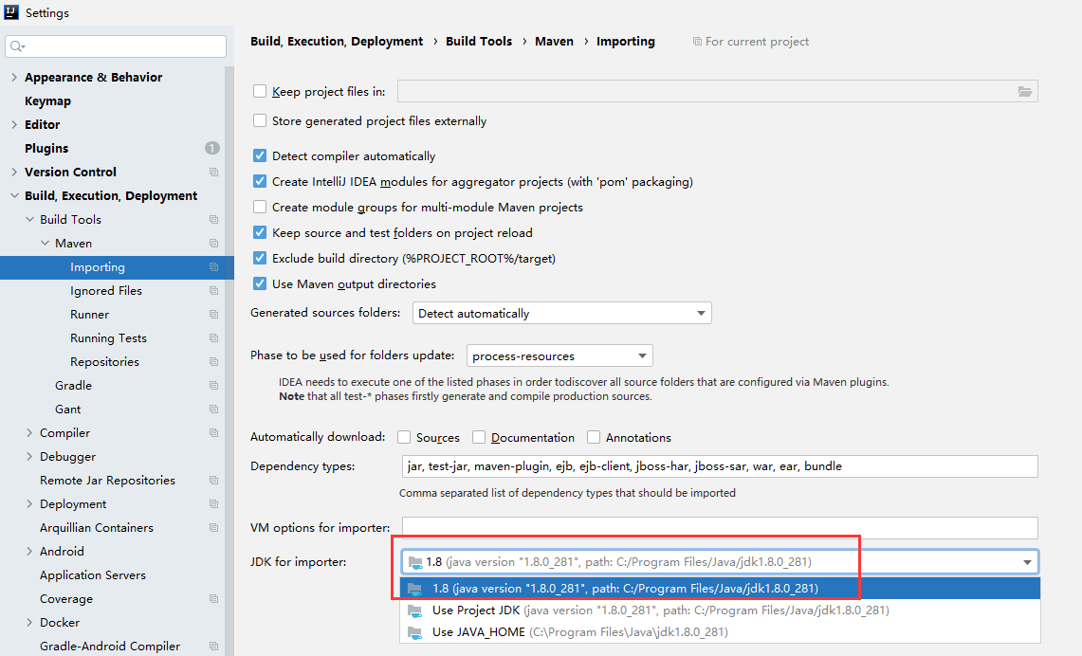This screenshot has height=656, width=1082.
Task: Expand the Docker node
Action: pyautogui.click(x=29, y=622)
